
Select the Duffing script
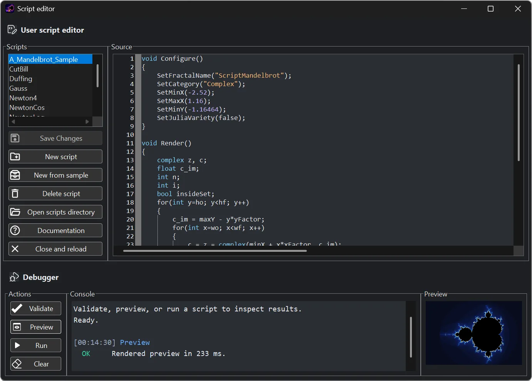coord(50,78)
